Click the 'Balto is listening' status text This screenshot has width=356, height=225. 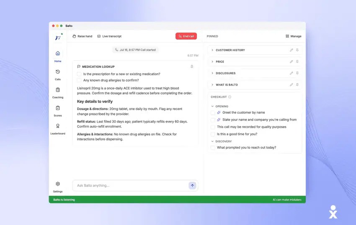(64, 199)
